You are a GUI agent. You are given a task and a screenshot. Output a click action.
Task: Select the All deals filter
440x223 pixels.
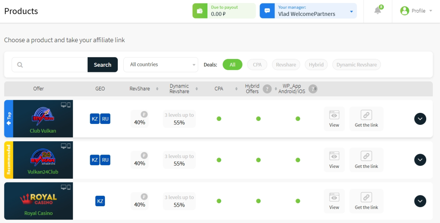coord(232,65)
